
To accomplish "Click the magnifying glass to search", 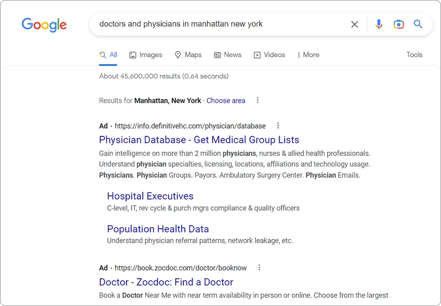I will (x=418, y=24).
